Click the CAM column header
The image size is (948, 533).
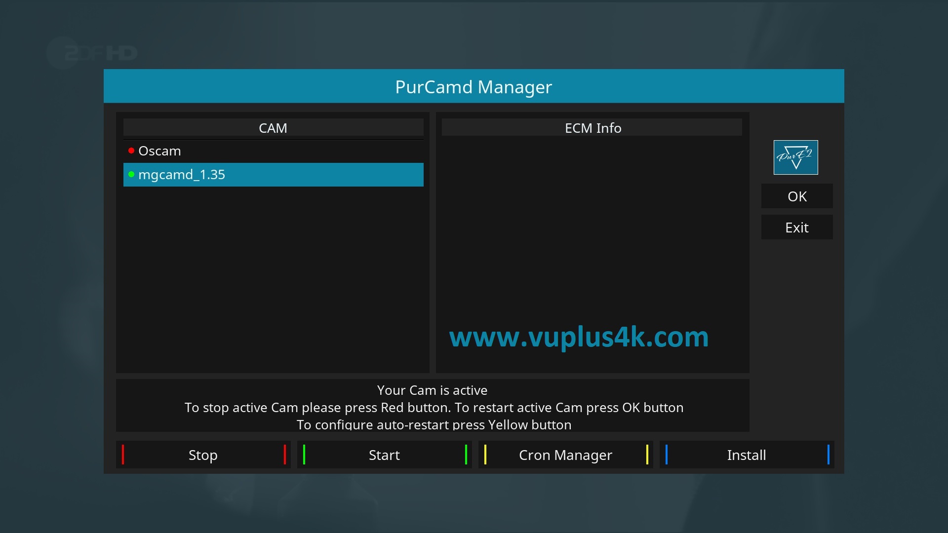pyautogui.click(x=274, y=128)
